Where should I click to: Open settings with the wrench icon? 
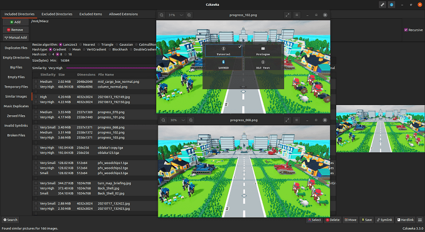tap(381, 4)
